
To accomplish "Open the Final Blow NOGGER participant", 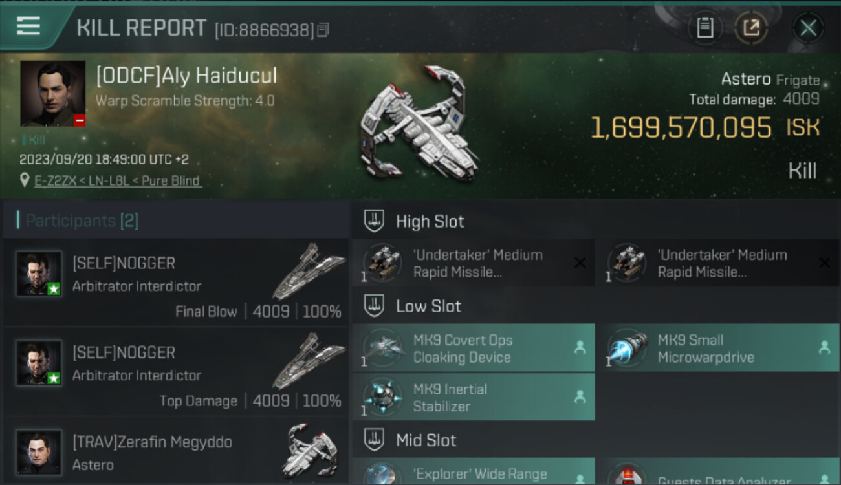I will 175,282.
